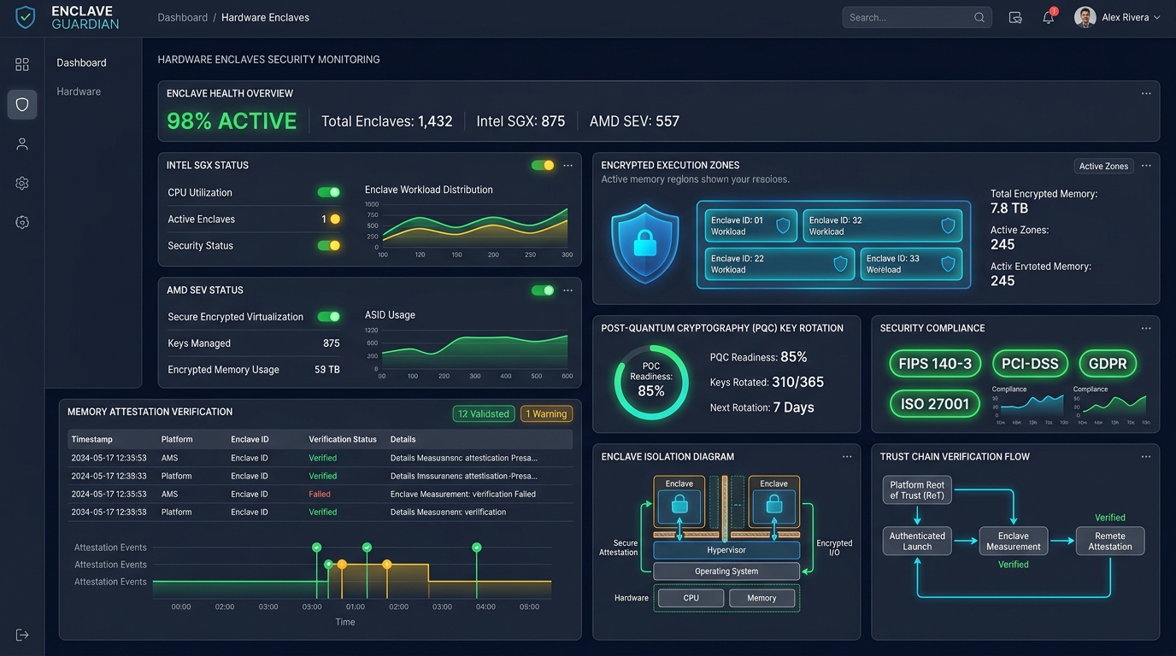1176x656 pixels.
Task: Select the highlighted shield icon in the sidebar
Action: (x=22, y=104)
